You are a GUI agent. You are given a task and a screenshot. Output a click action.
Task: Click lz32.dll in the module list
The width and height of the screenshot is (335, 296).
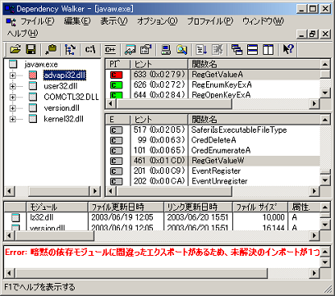tap(42, 217)
